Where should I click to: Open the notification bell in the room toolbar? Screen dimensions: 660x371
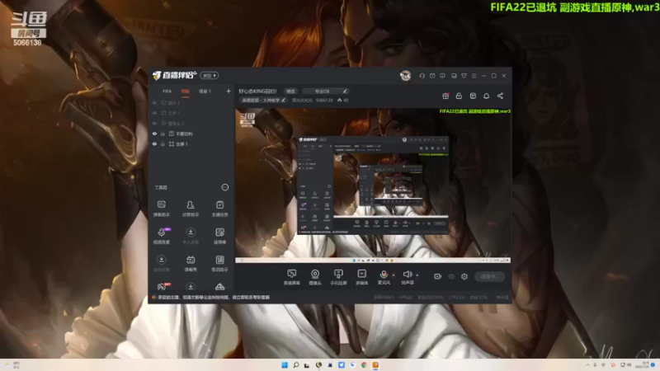point(486,96)
